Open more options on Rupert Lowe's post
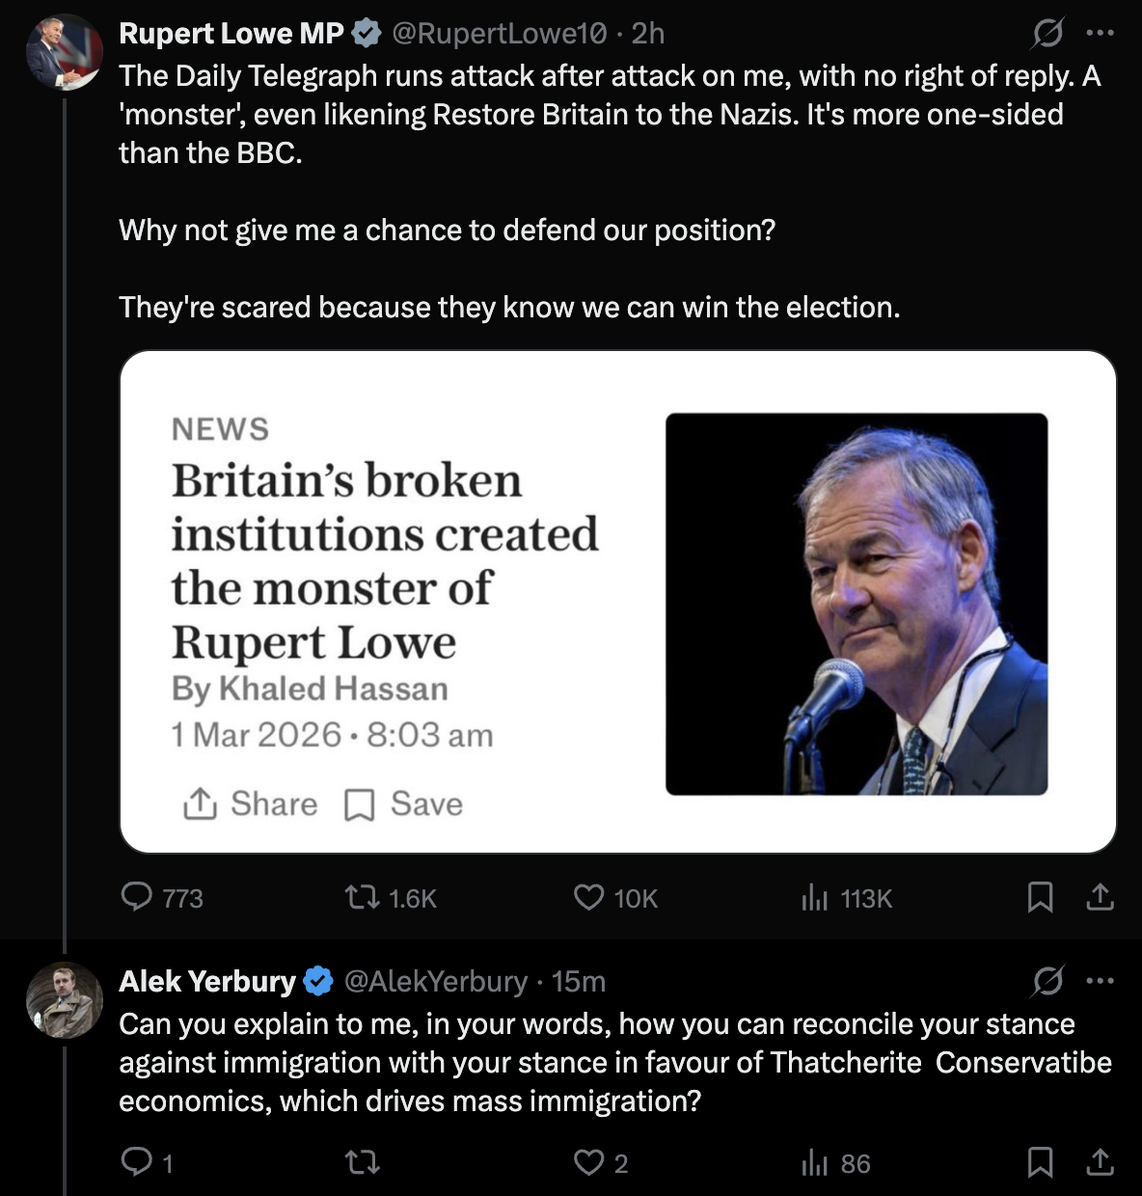 pos(1100,34)
